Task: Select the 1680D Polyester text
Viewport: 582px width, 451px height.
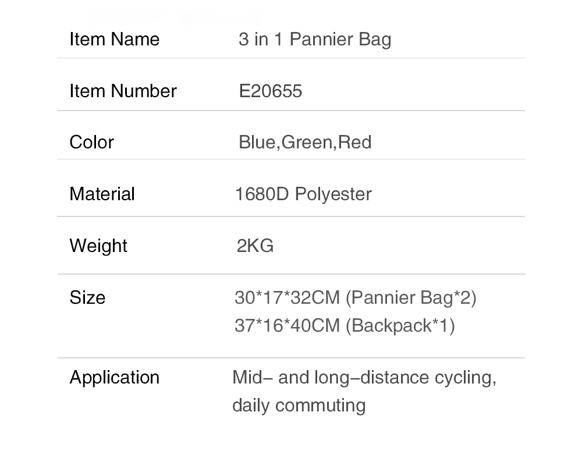Action: point(303,194)
